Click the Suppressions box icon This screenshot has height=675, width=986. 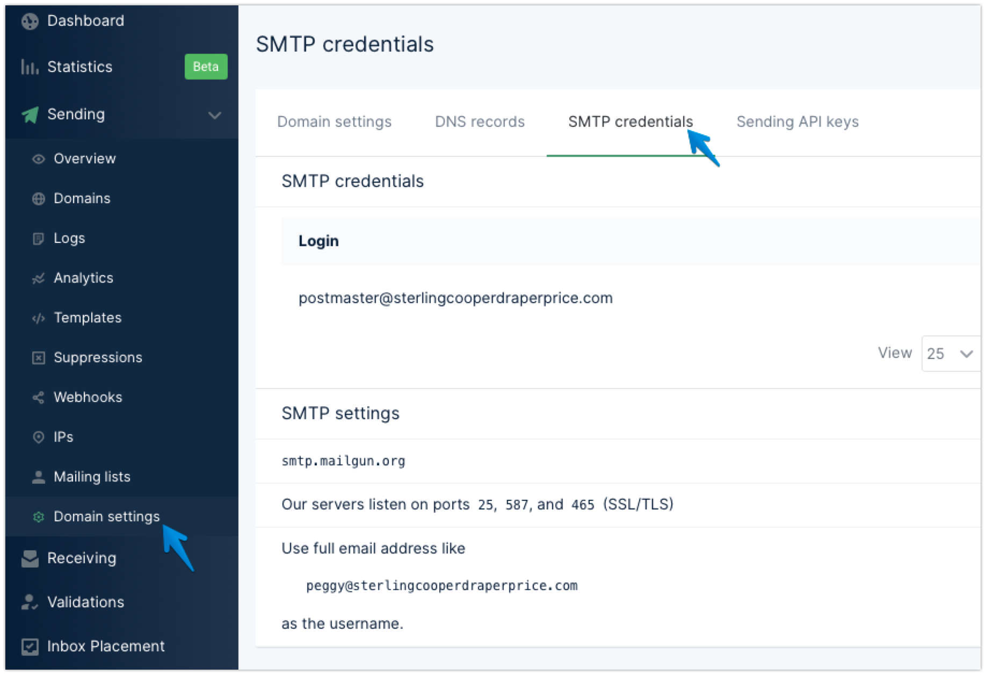(x=39, y=358)
